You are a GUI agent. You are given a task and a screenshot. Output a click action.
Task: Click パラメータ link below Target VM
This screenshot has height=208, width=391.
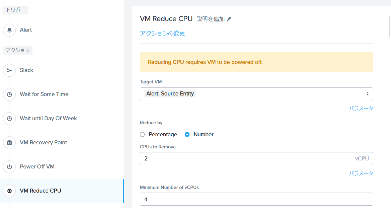(361, 109)
